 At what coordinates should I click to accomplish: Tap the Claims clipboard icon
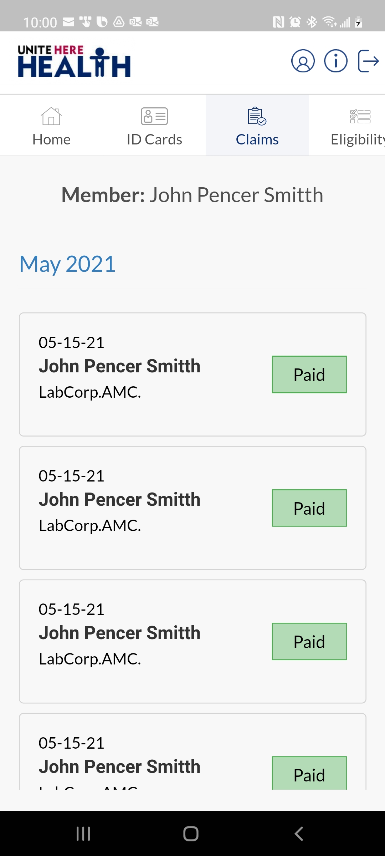tap(257, 116)
